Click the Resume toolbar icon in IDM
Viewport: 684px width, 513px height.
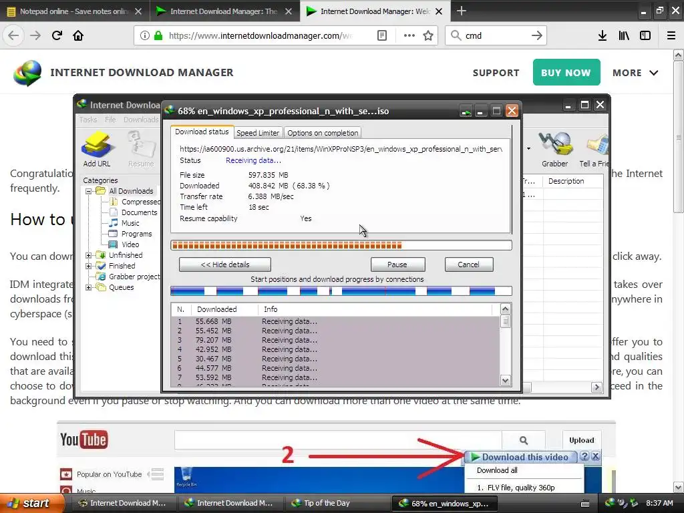click(141, 150)
